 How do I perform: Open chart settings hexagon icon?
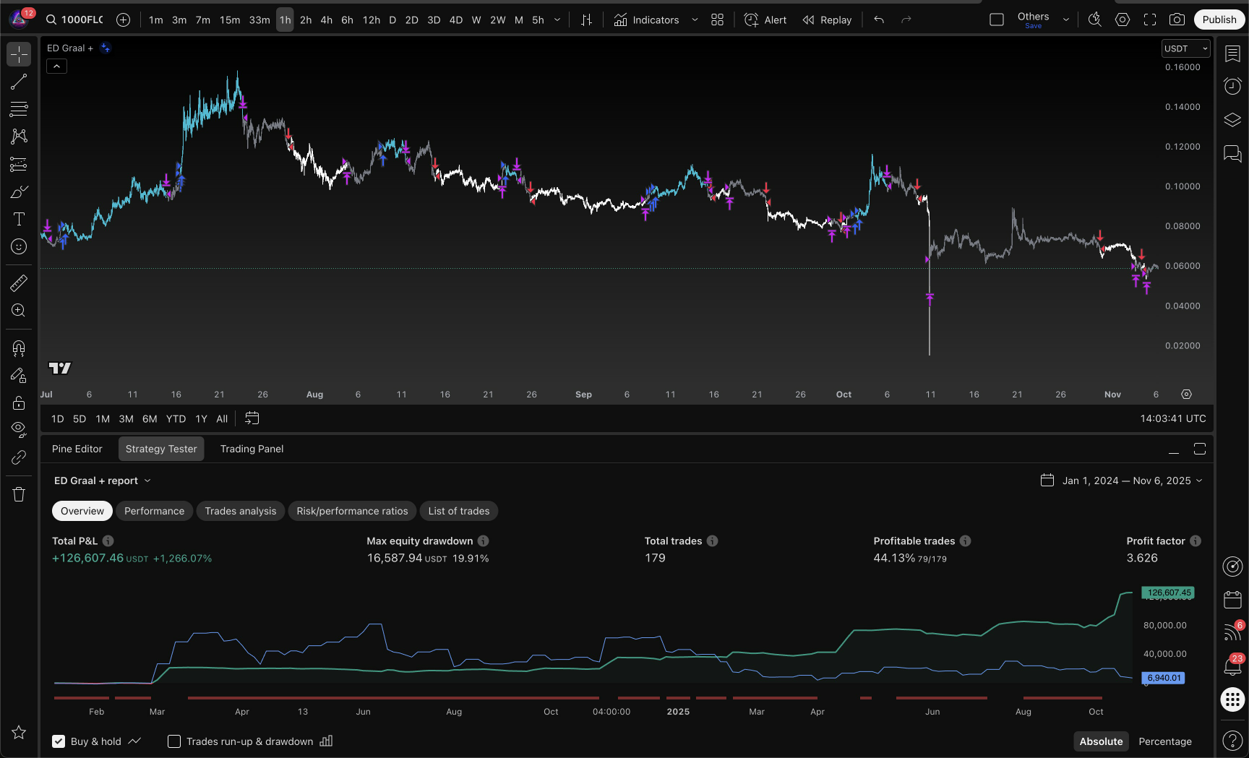pyautogui.click(x=1123, y=20)
